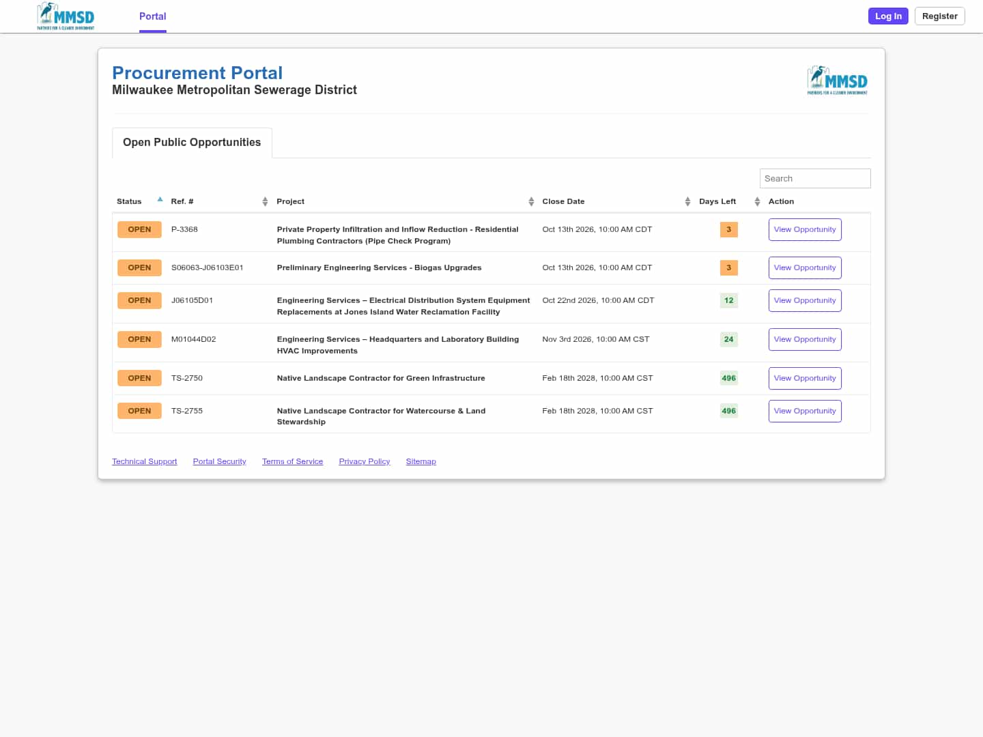The width and height of the screenshot is (983, 737).
Task: Open the Terms of Service link
Action: (293, 462)
